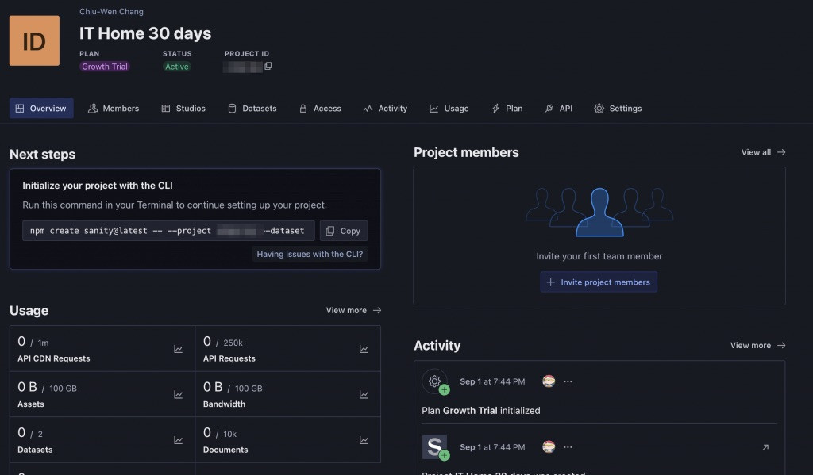Screen dimensions: 813x475
Task: Click the API CDN Requests label
Action: coord(54,358)
